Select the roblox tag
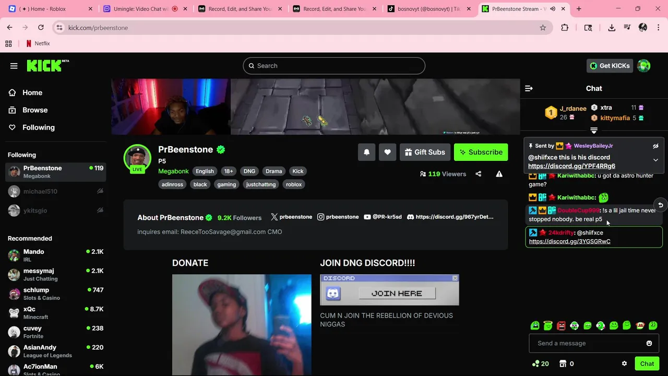This screenshot has height=376, width=668. coord(294,184)
